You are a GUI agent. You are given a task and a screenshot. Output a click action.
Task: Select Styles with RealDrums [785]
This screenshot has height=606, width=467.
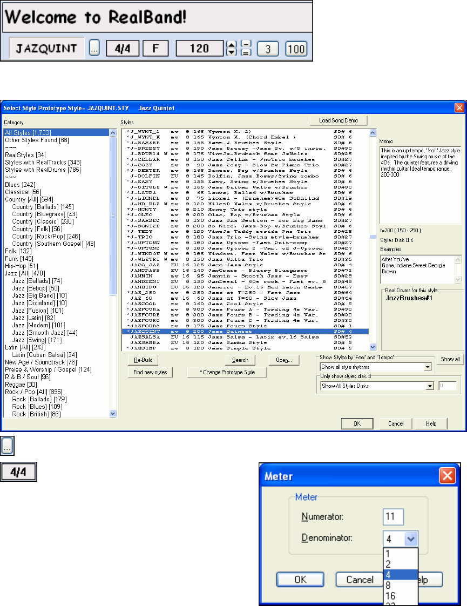[43, 170]
